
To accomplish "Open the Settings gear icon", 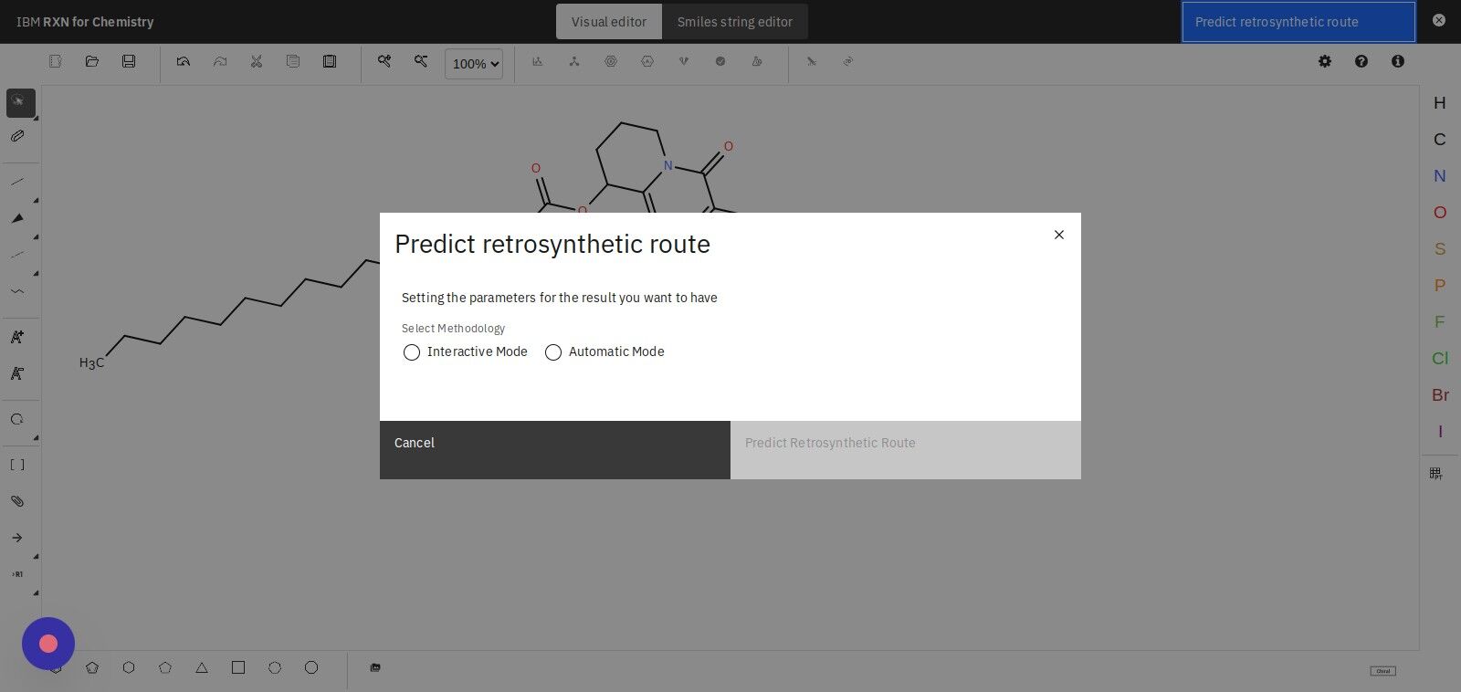I will click(1325, 61).
